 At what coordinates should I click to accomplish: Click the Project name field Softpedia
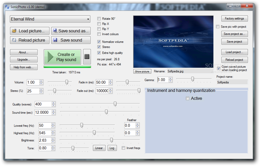232,82
